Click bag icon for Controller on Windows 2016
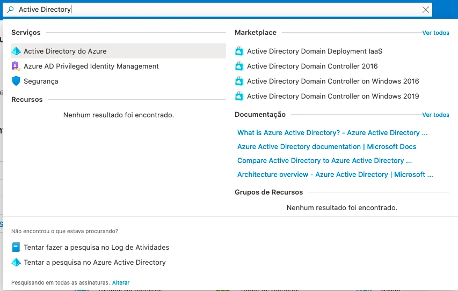Viewport: 458px width, 291px height. tap(239, 81)
